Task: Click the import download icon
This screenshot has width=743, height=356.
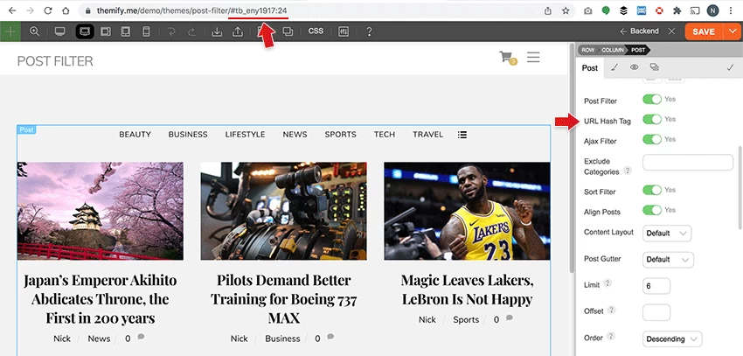Action: (x=217, y=31)
